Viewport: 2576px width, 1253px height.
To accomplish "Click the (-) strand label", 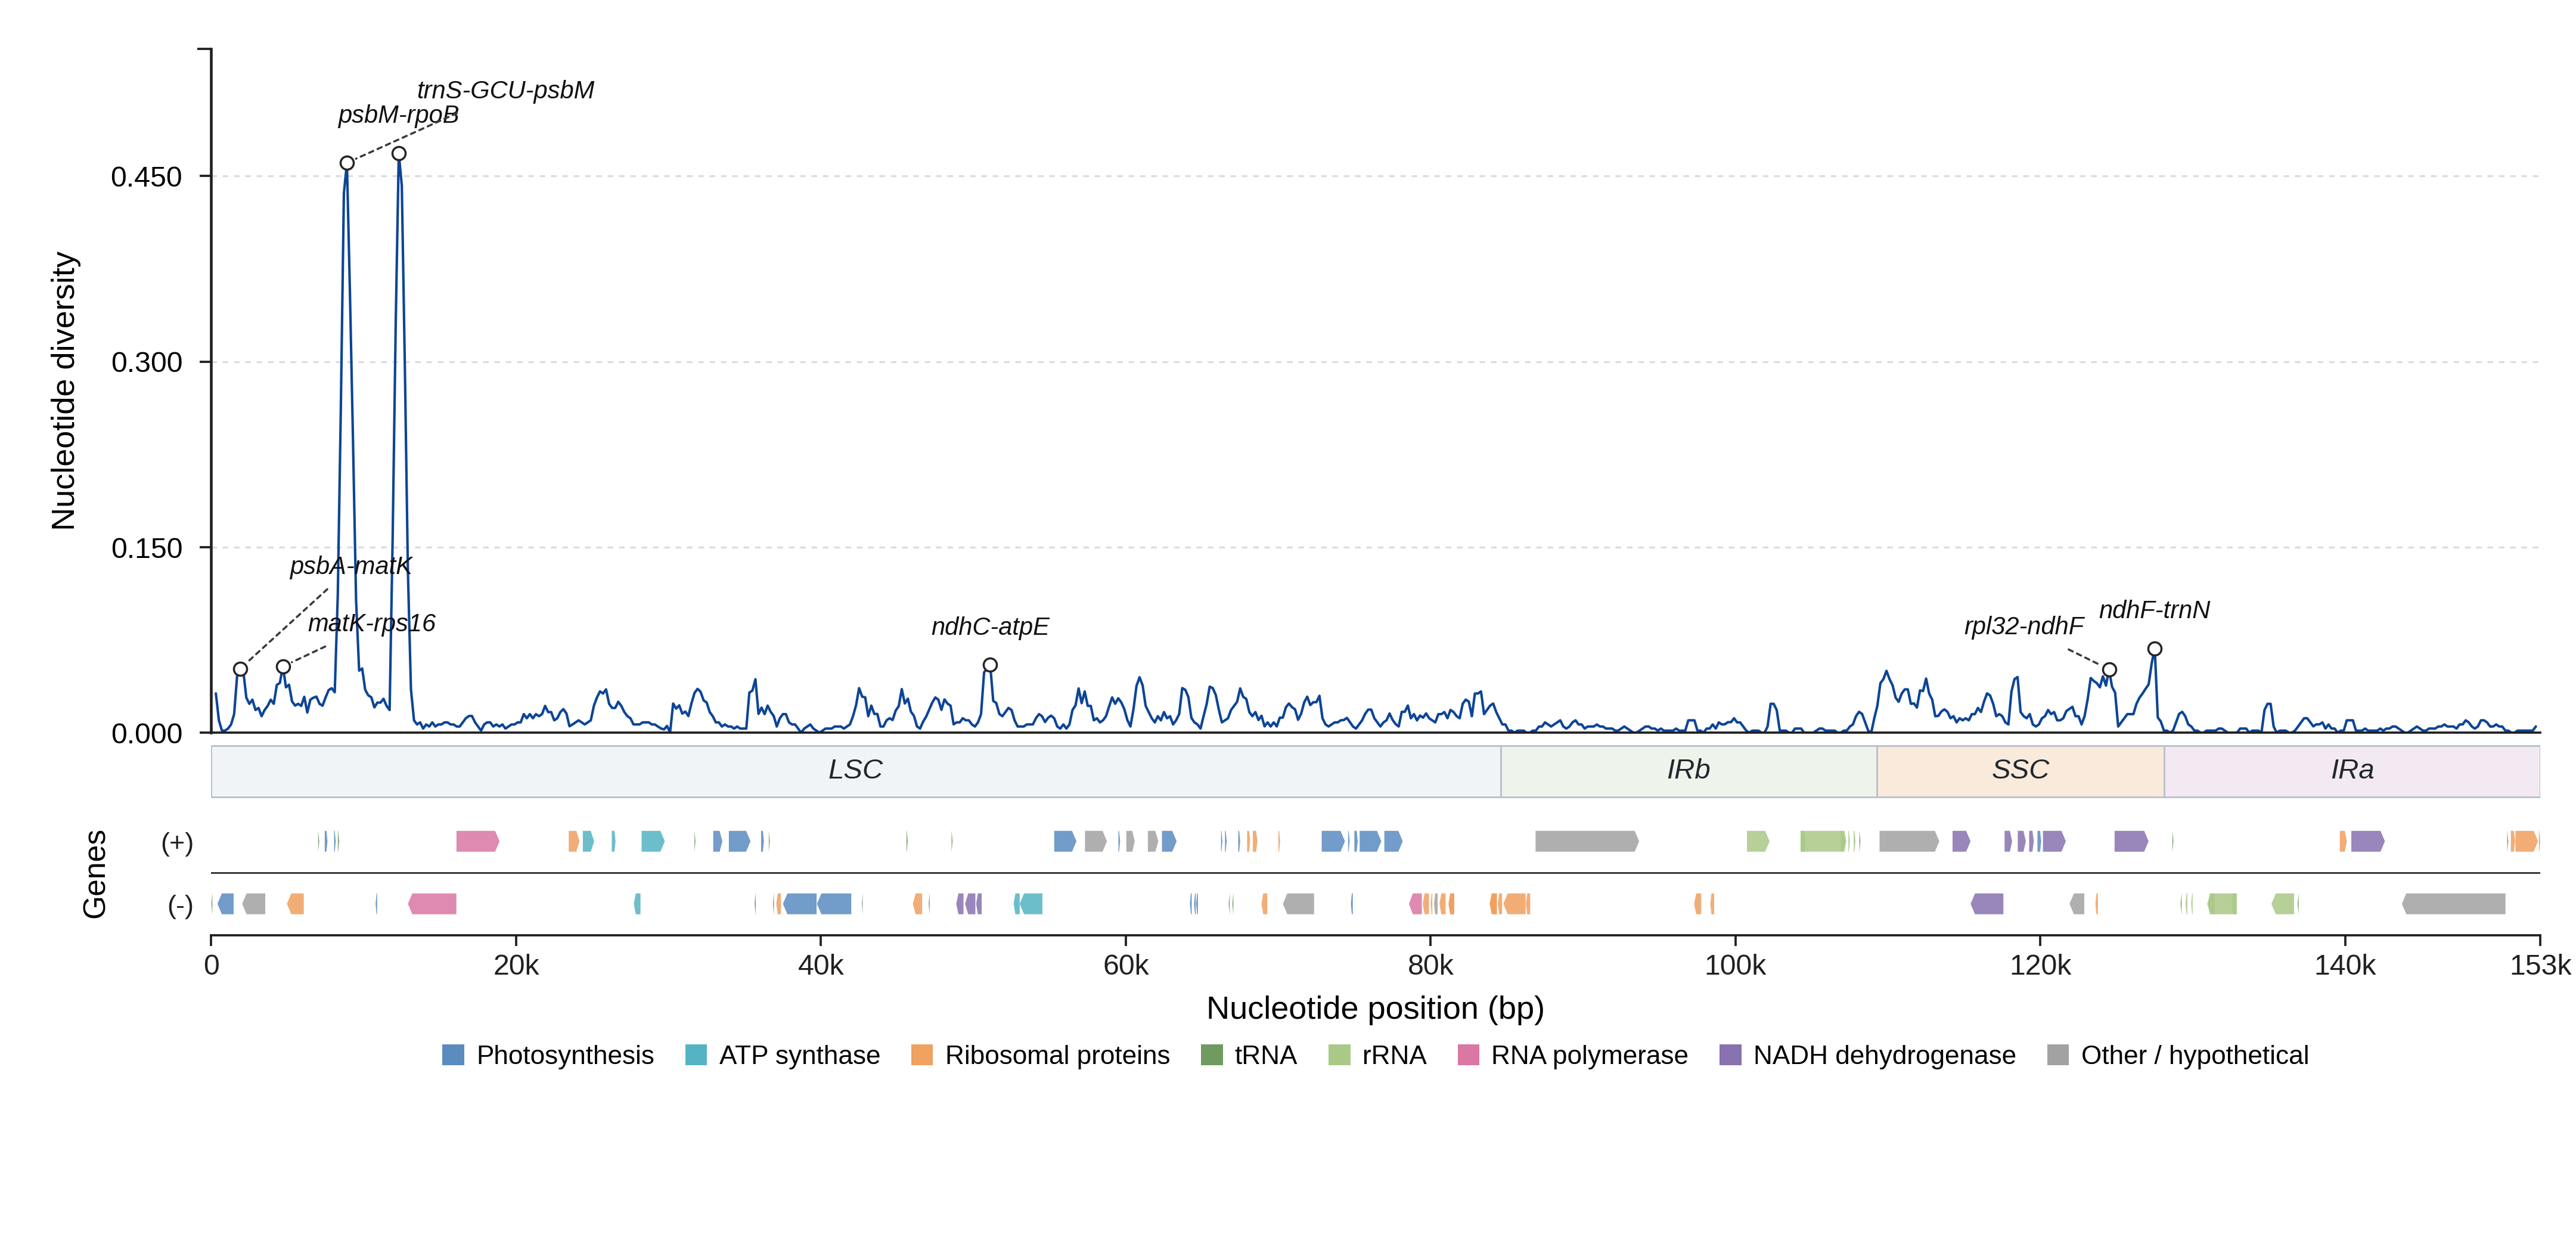I will (x=180, y=906).
